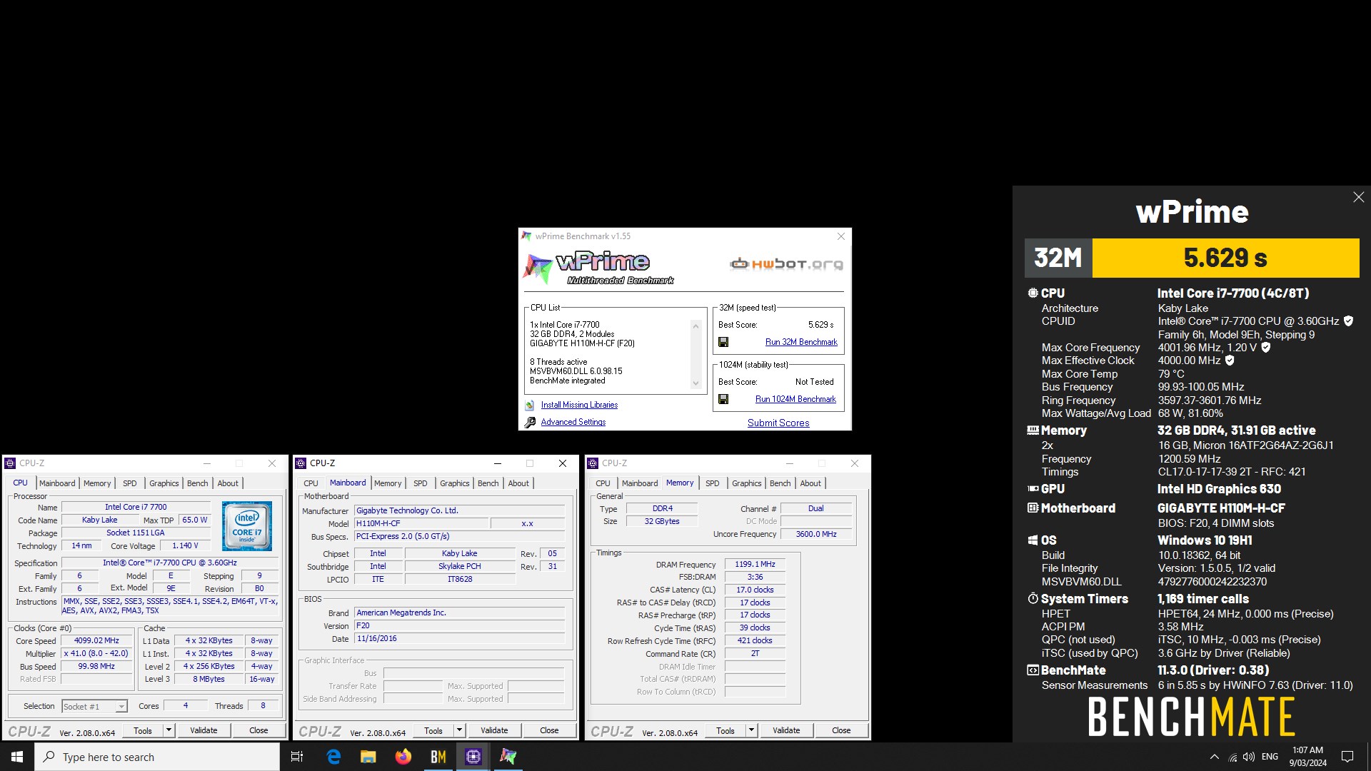Open File Explorer from taskbar
This screenshot has width=1371, height=771.
[x=368, y=757]
